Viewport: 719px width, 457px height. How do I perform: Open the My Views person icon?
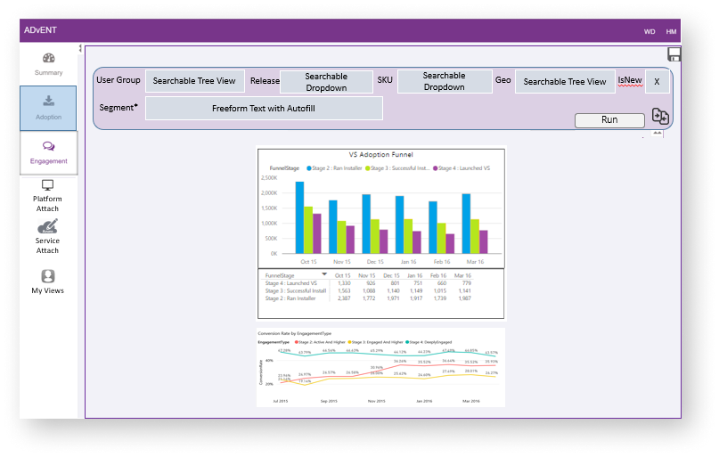point(48,276)
